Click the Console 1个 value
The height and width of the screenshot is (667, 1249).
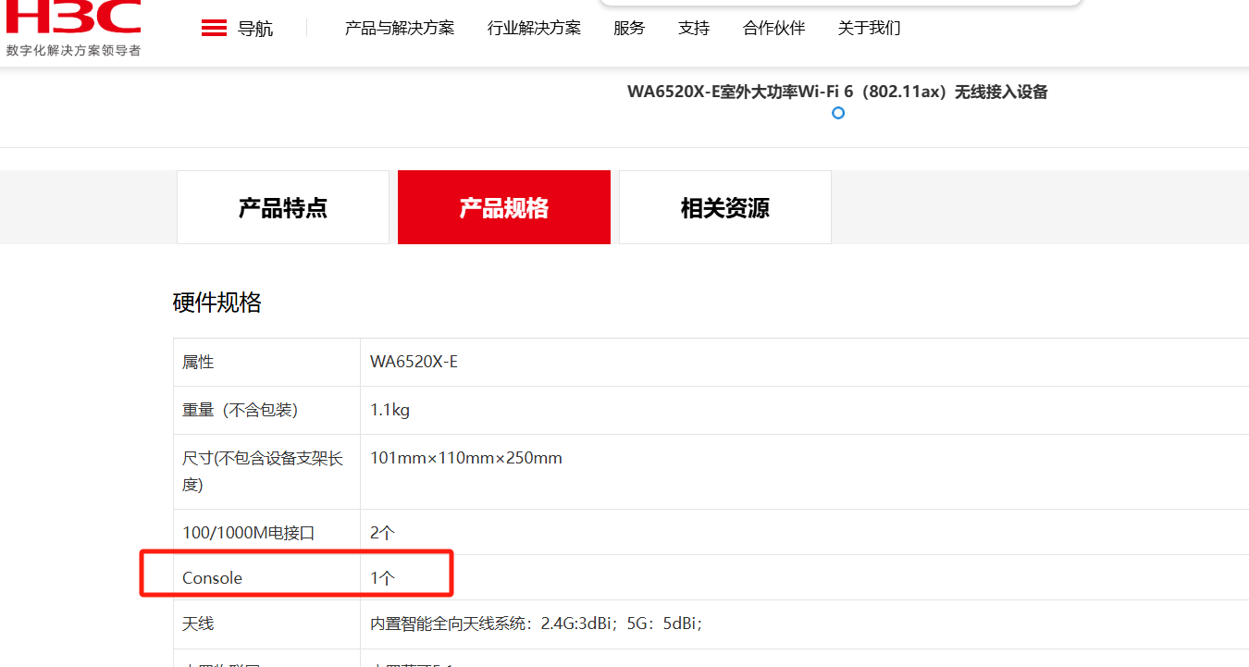pyautogui.click(x=383, y=578)
